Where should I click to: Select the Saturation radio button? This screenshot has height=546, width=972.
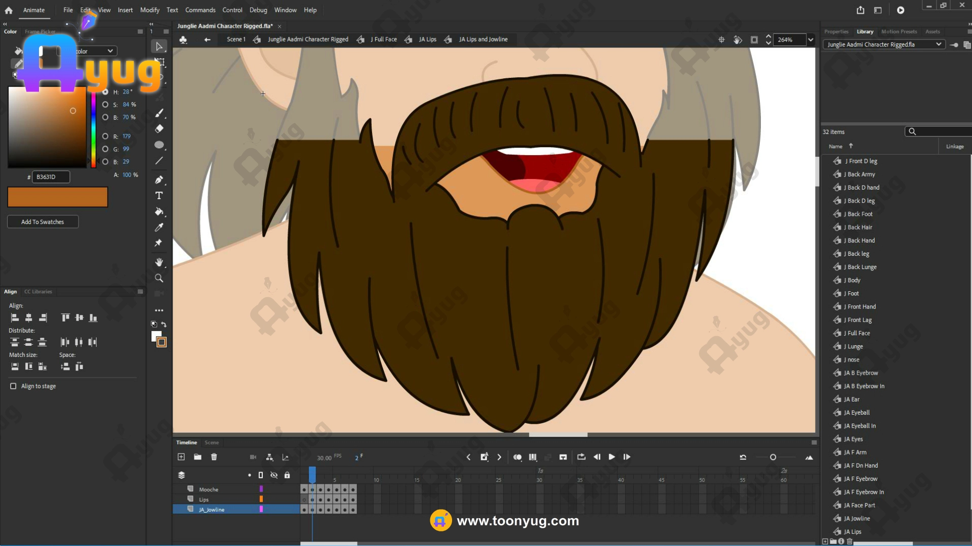click(x=105, y=105)
